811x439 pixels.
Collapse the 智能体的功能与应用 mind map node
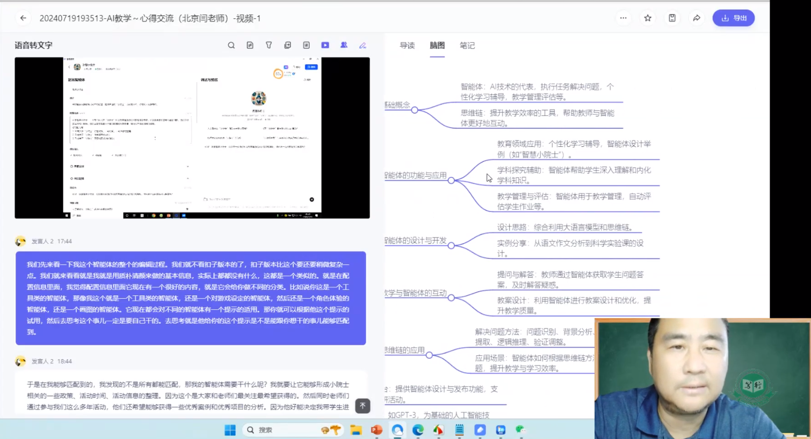point(451,181)
